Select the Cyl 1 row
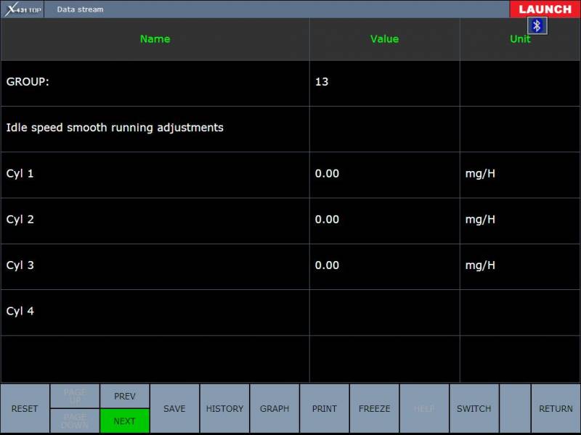 pyautogui.click(x=155, y=174)
